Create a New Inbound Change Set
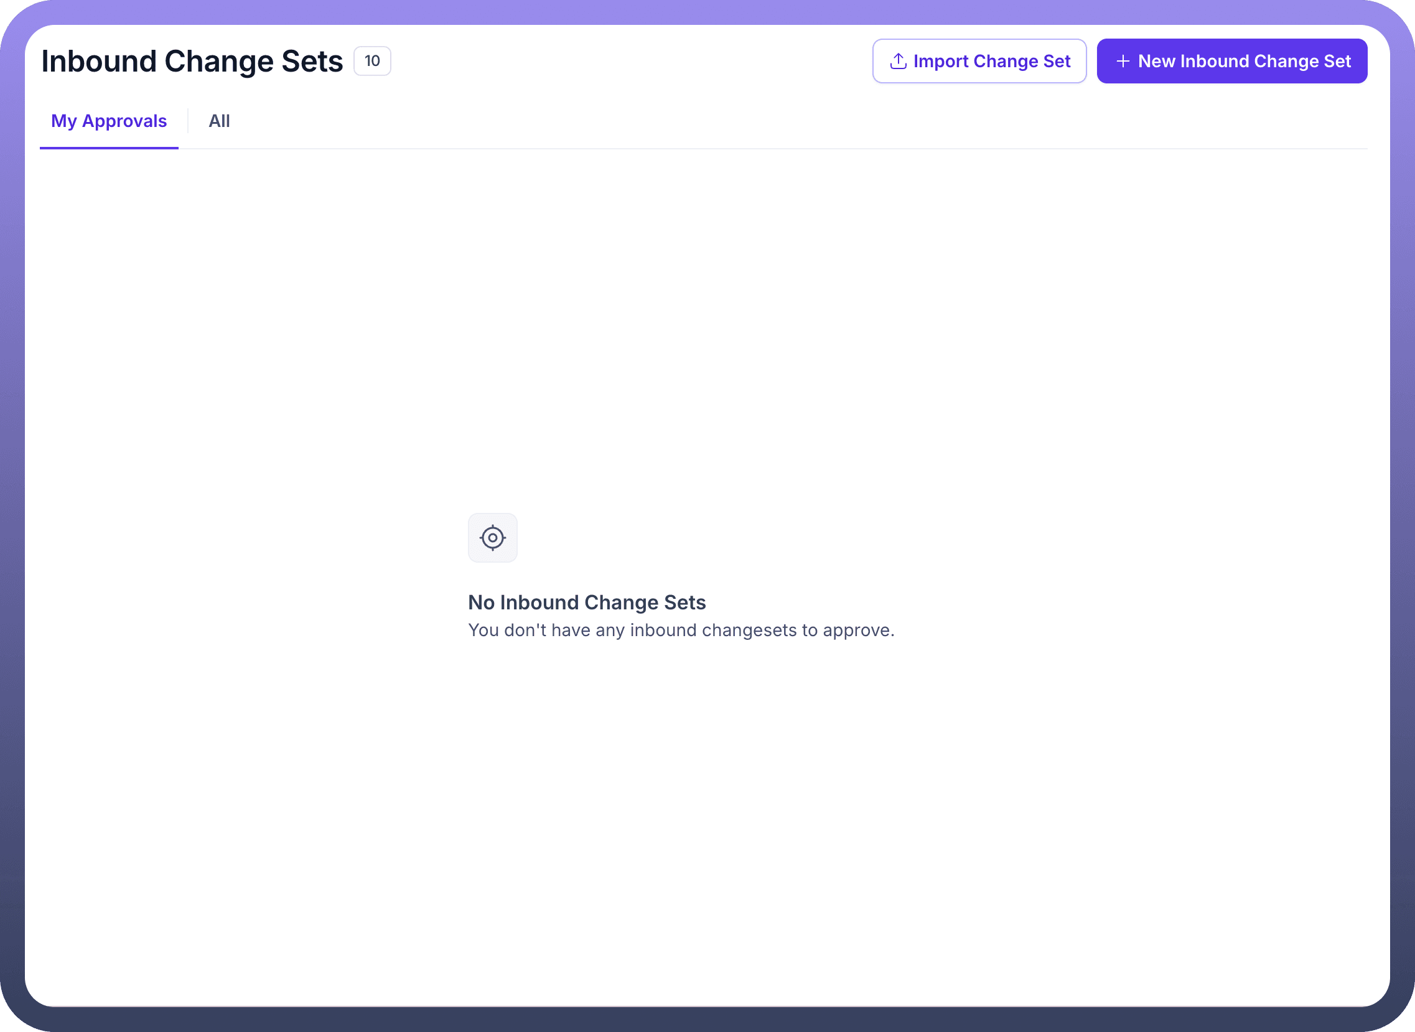Viewport: 1415px width, 1032px height. click(x=1231, y=61)
